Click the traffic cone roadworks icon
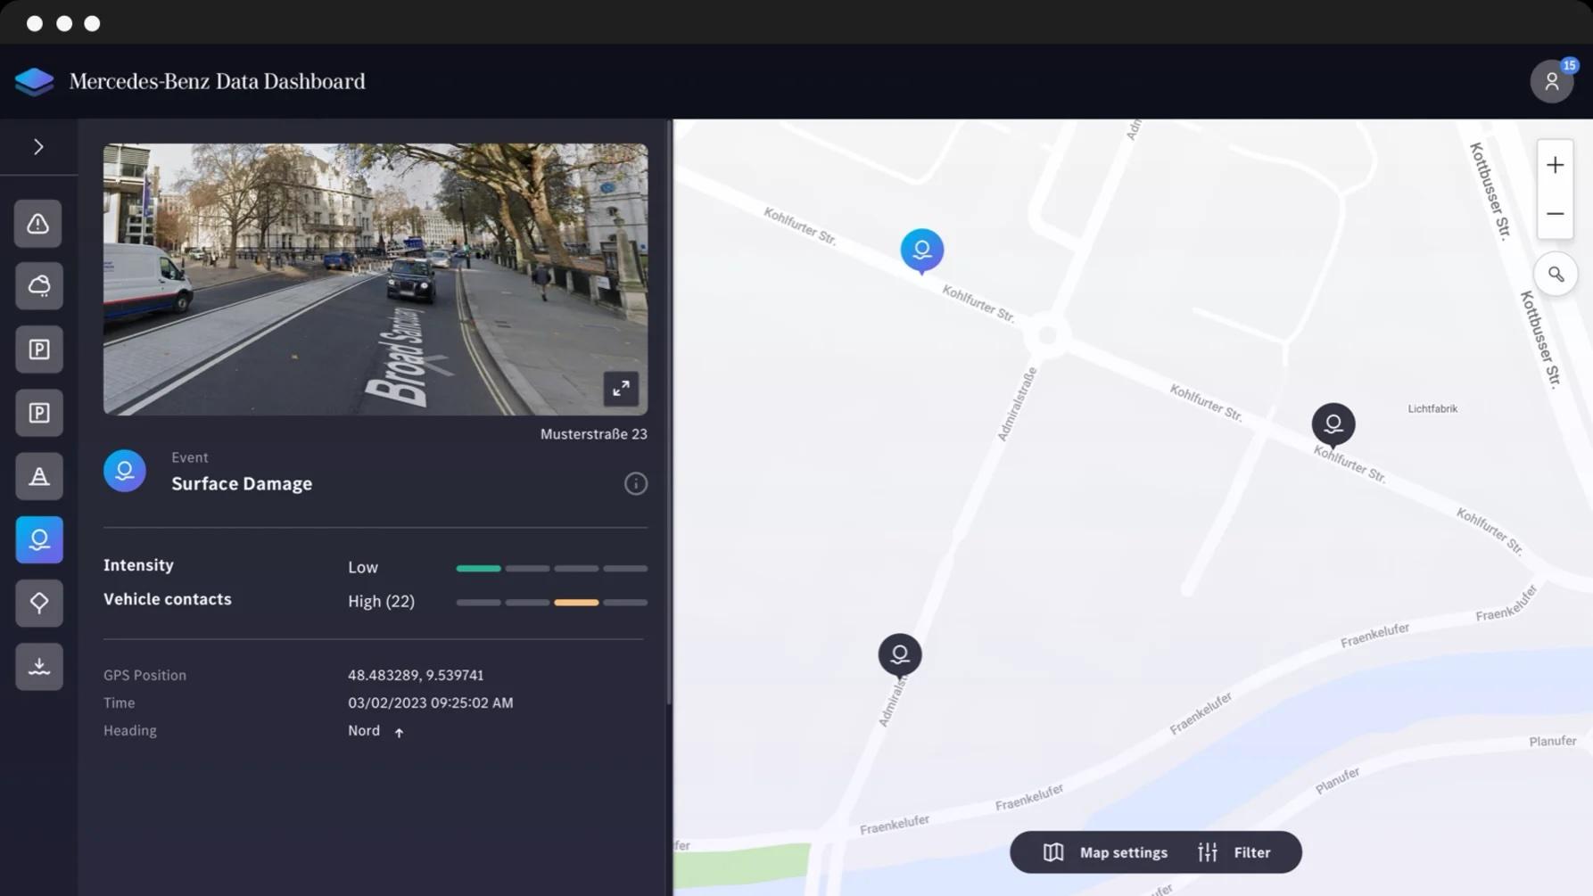Image resolution: width=1593 pixels, height=896 pixels. (x=38, y=475)
